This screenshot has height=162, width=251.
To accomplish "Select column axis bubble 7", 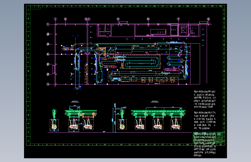I will (178, 19).
